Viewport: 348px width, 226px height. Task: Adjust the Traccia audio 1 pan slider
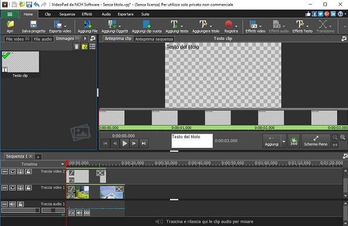tap(53, 211)
